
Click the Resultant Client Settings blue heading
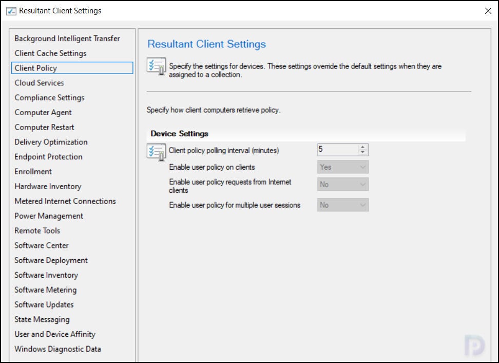[x=206, y=44]
